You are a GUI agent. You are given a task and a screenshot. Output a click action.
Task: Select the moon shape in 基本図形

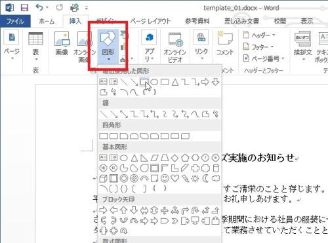click(205, 178)
